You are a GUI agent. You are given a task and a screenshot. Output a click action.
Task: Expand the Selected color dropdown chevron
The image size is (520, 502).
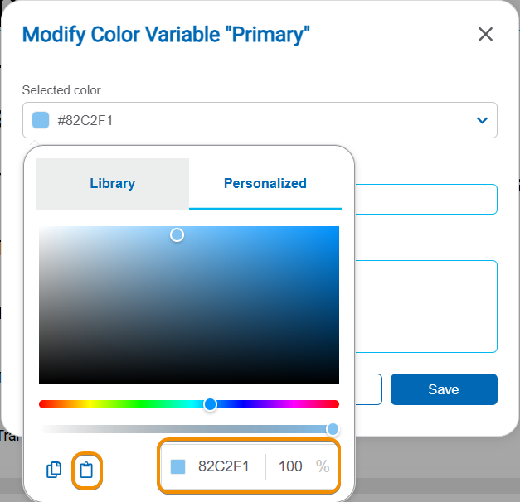(482, 121)
